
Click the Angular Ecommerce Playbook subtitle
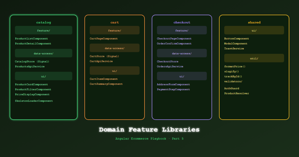click(x=149, y=139)
